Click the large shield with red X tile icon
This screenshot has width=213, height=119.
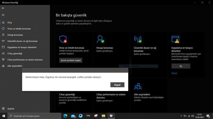point(63,39)
